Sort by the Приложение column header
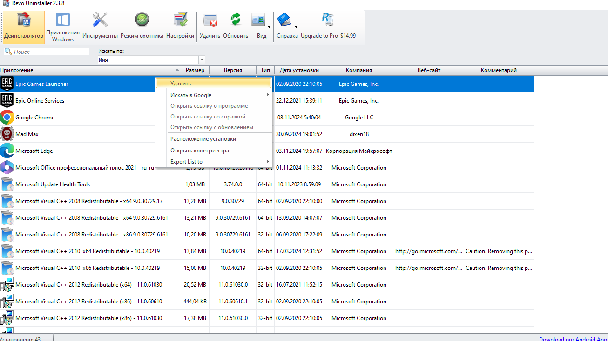Screen dimensions: 608x341 [90, 70]
